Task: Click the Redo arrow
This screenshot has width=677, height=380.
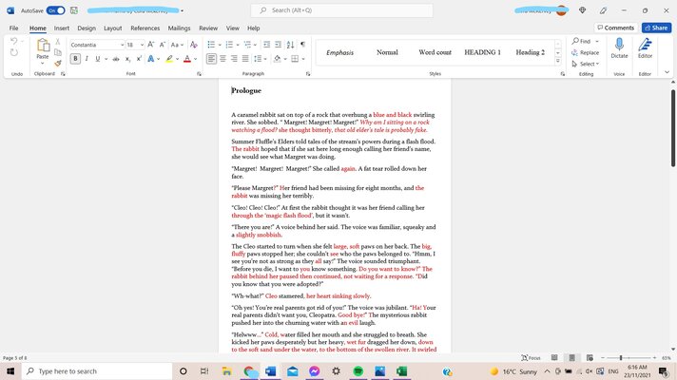Action: pos(14,52)
